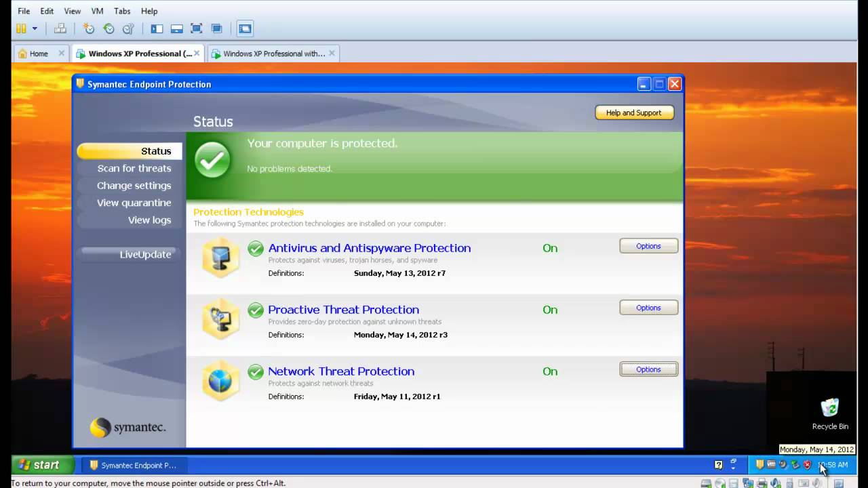This screenshot has height=488, width=868.
Task: Click the system tray clock
Action: point(834,465)
